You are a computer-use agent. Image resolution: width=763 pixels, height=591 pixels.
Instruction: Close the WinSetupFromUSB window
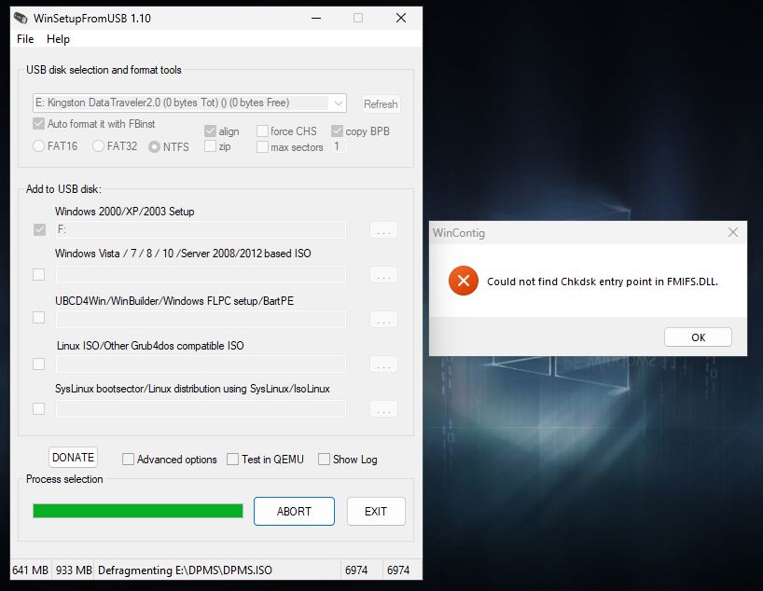click(401, 18)
